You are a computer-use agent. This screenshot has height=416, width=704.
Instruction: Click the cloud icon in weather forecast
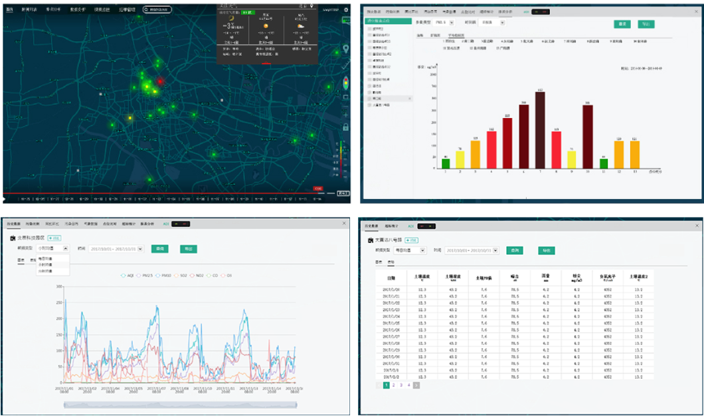(300, 26)
